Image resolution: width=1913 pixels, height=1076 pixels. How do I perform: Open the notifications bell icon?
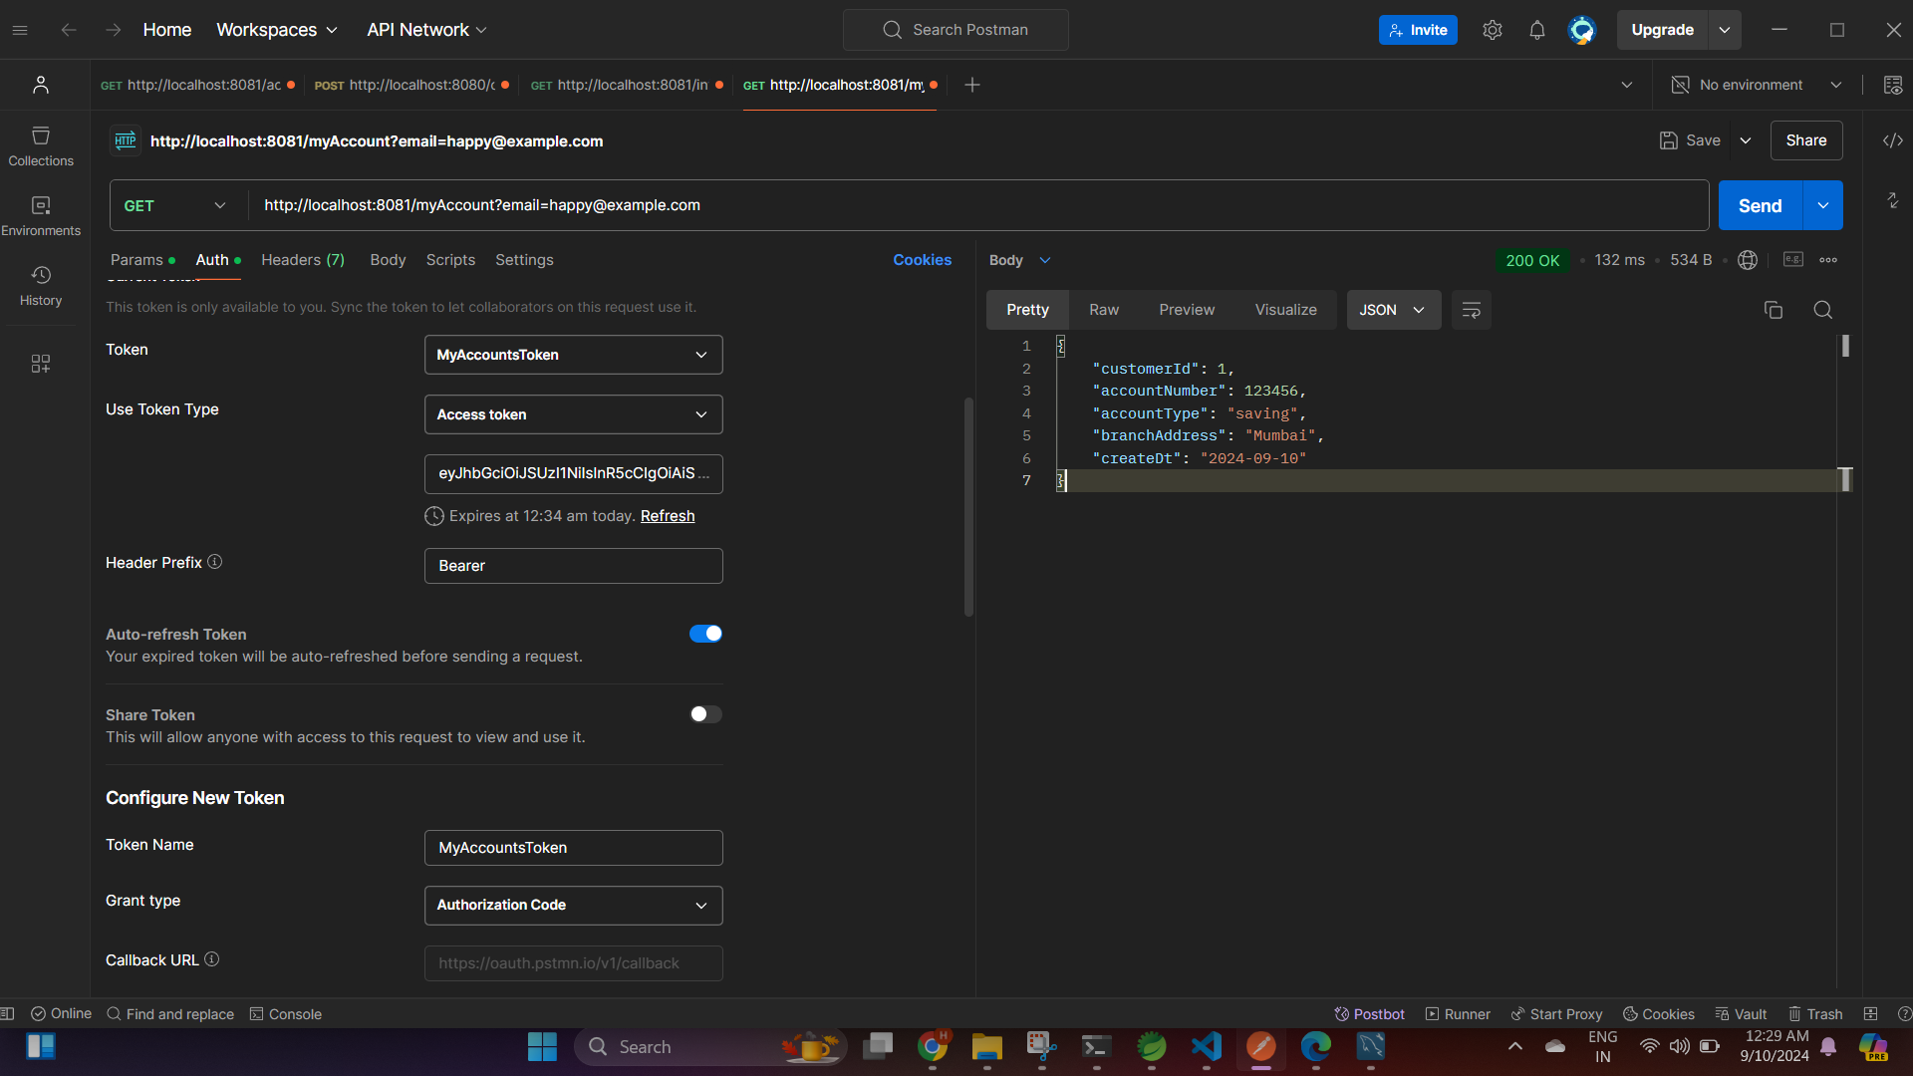click(1536, 30)
